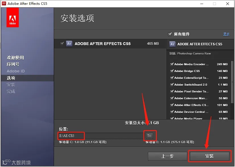
Task: Minimize the After Effects installer window
Action: 202,4
